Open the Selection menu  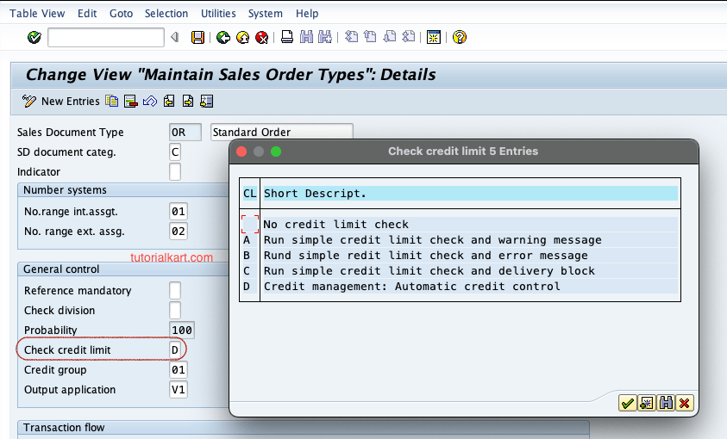(166, 14)
